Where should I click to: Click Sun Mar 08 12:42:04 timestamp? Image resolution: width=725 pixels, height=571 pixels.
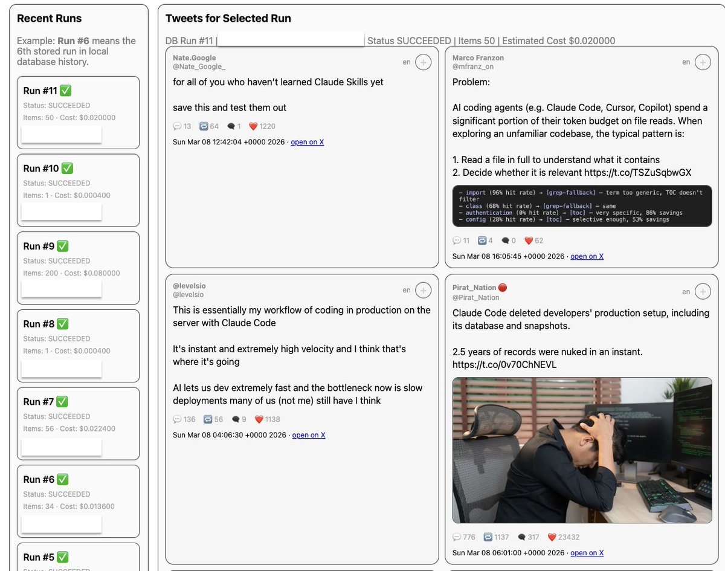tap(230, 142)
